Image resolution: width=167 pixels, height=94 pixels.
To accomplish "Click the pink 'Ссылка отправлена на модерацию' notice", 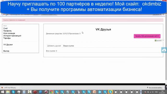I will (x=82, y=20).
